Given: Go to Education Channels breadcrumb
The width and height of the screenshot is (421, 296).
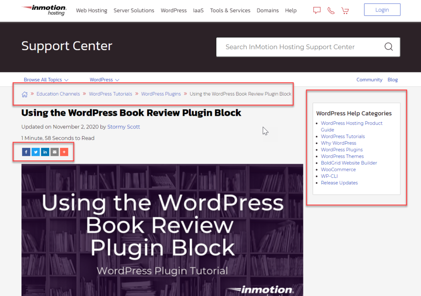Looking at the screenshot, I should (58, 94).
